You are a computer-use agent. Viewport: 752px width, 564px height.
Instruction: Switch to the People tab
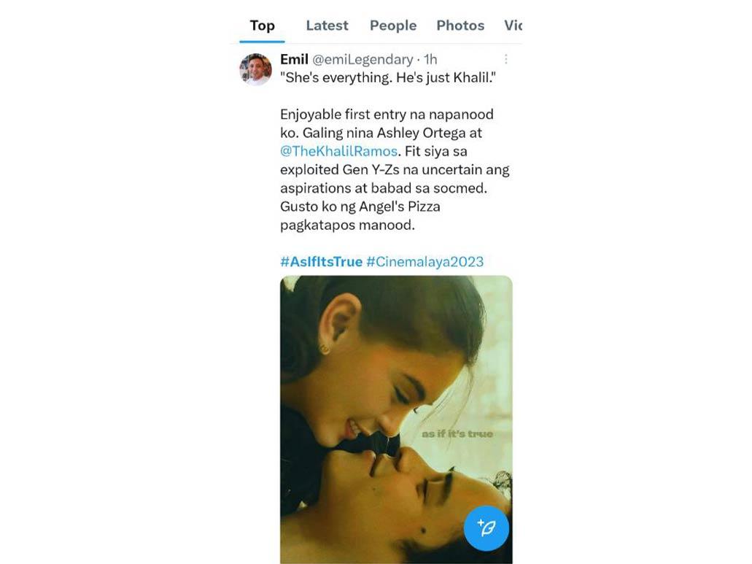point(393,26)
